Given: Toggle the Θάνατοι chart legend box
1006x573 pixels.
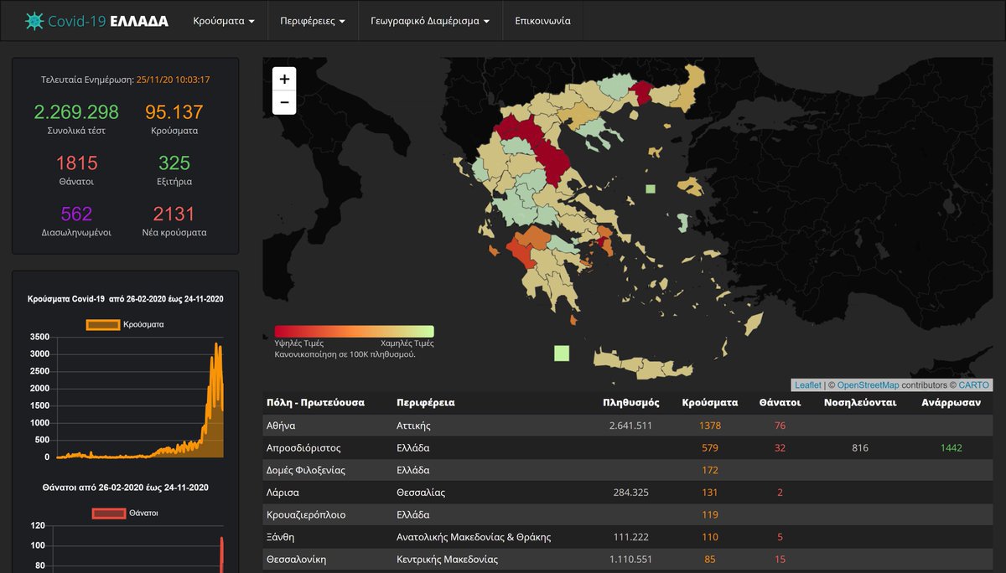Looking at the screenshot, I should [107, 513].
